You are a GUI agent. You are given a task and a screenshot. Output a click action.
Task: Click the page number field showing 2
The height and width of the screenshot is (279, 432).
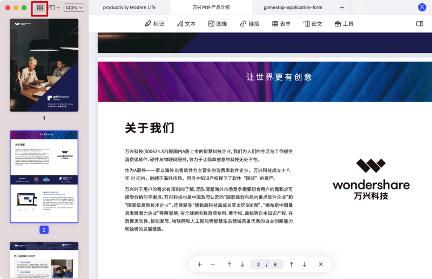(x=258, y=264)
